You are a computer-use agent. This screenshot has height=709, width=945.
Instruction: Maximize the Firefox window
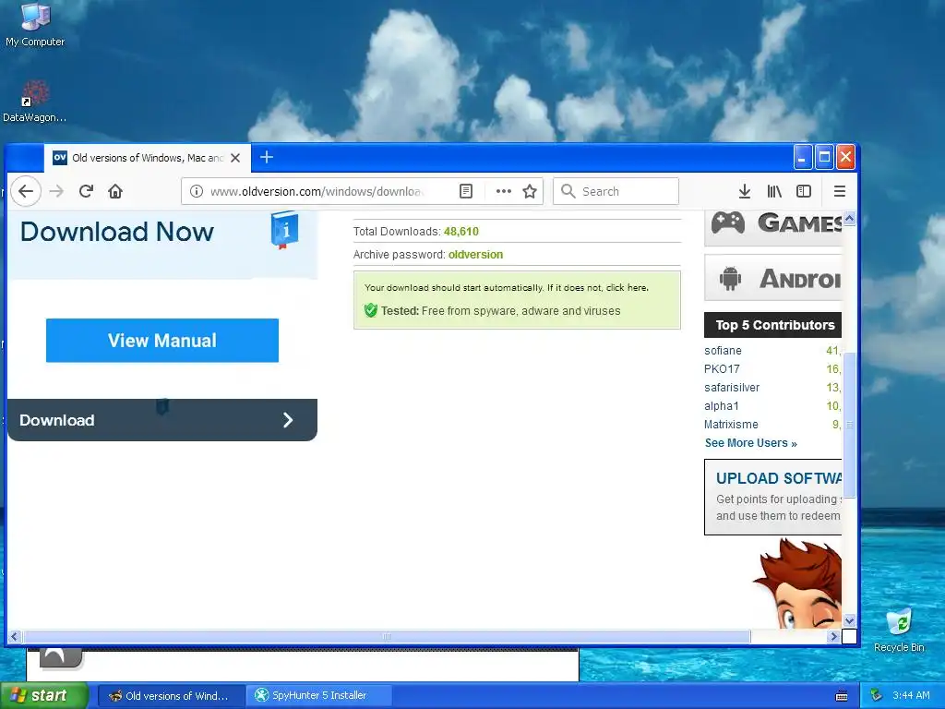[824, 157]
